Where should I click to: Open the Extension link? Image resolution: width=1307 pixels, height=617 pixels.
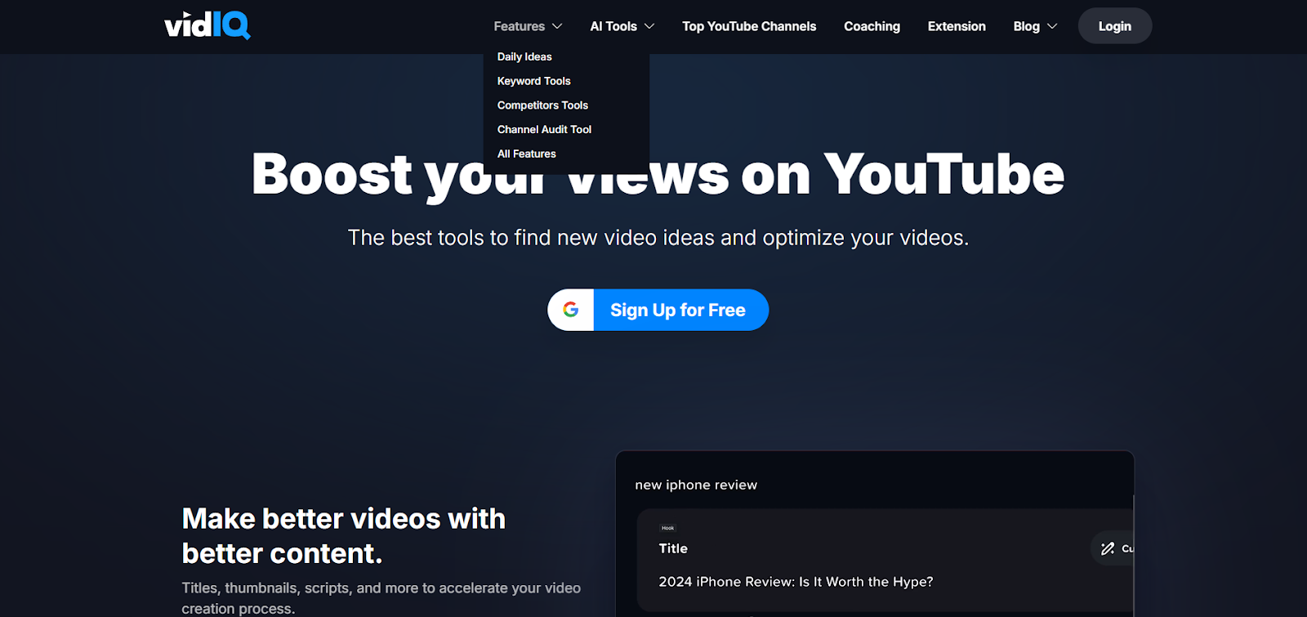pos(957,26)
